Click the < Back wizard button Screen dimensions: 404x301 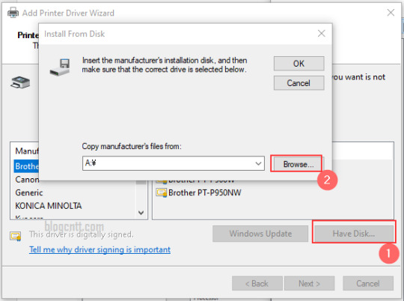(x=257, y=284)
